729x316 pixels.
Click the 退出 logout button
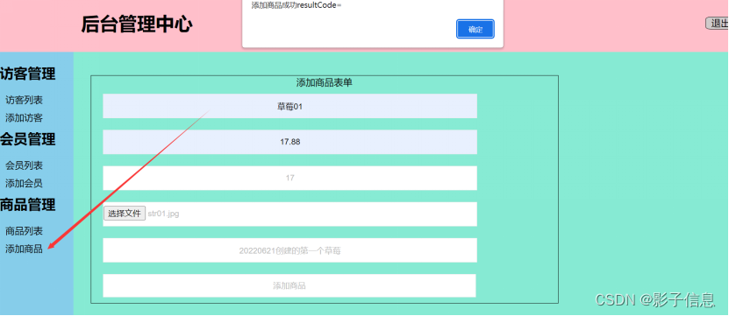tap(718, 24)
